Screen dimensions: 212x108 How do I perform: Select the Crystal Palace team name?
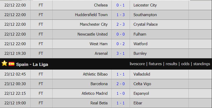[x=146, y=24]
